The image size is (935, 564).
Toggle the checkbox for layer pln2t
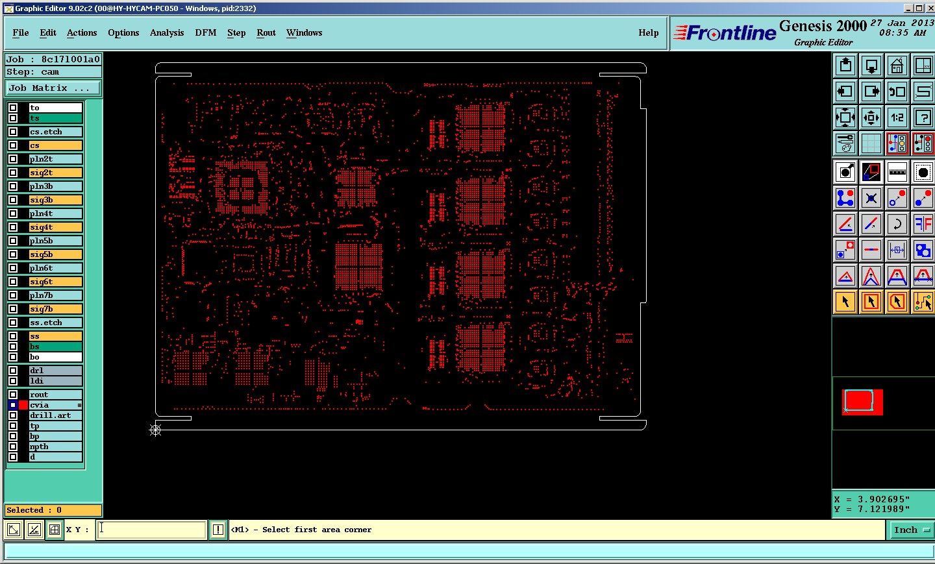point(13,159)
